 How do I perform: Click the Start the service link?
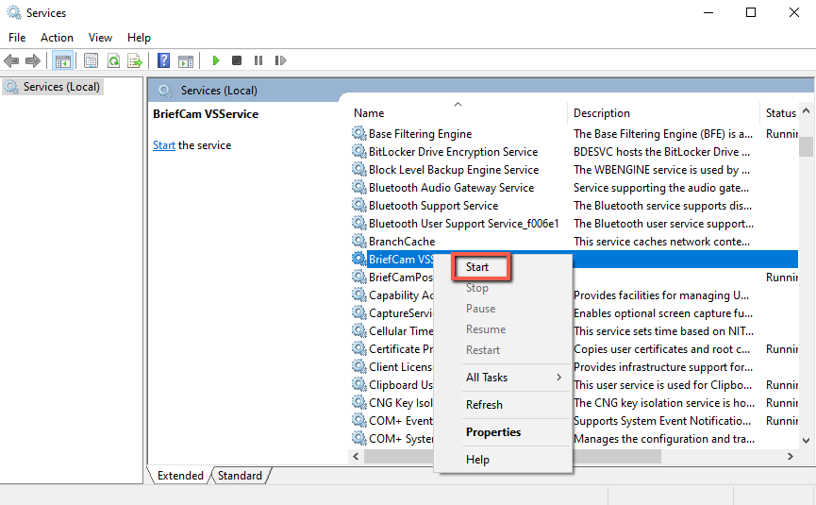click(x=164, y=145)
